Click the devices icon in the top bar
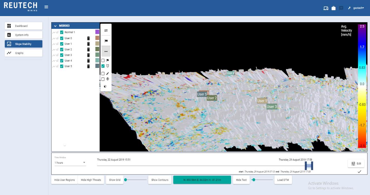 tap(326, 8)
